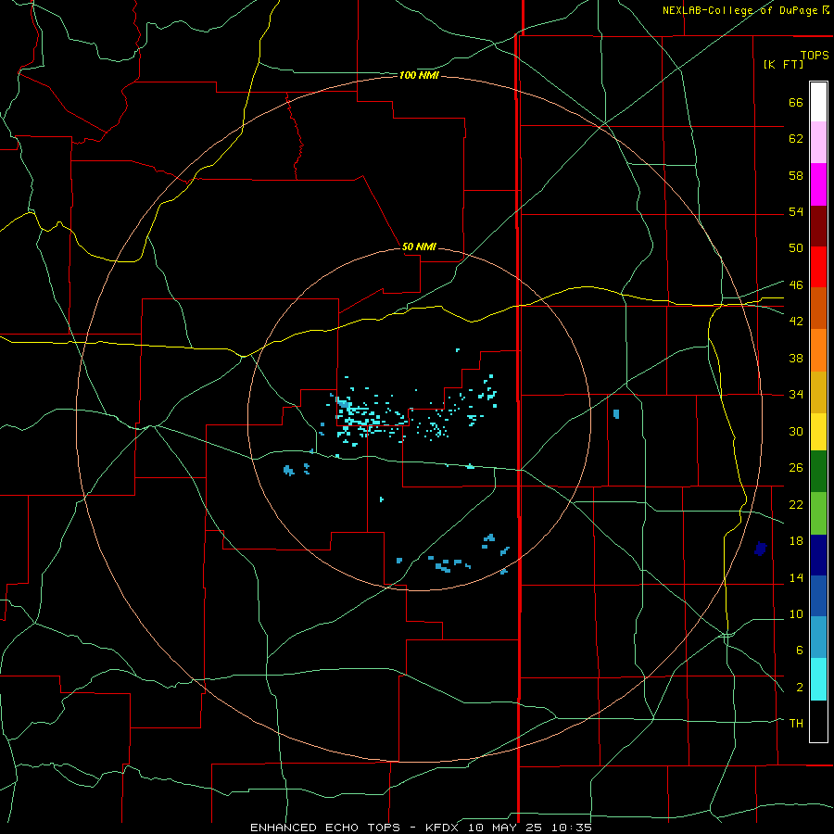Click the 'ENHANCED ECHO TOPS' caption text
The width and height of the screenshot is (834, 834).
[325, 828]
